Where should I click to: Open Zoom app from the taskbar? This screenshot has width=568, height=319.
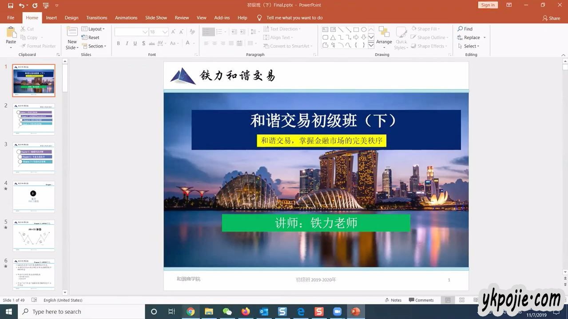point(337,311)
